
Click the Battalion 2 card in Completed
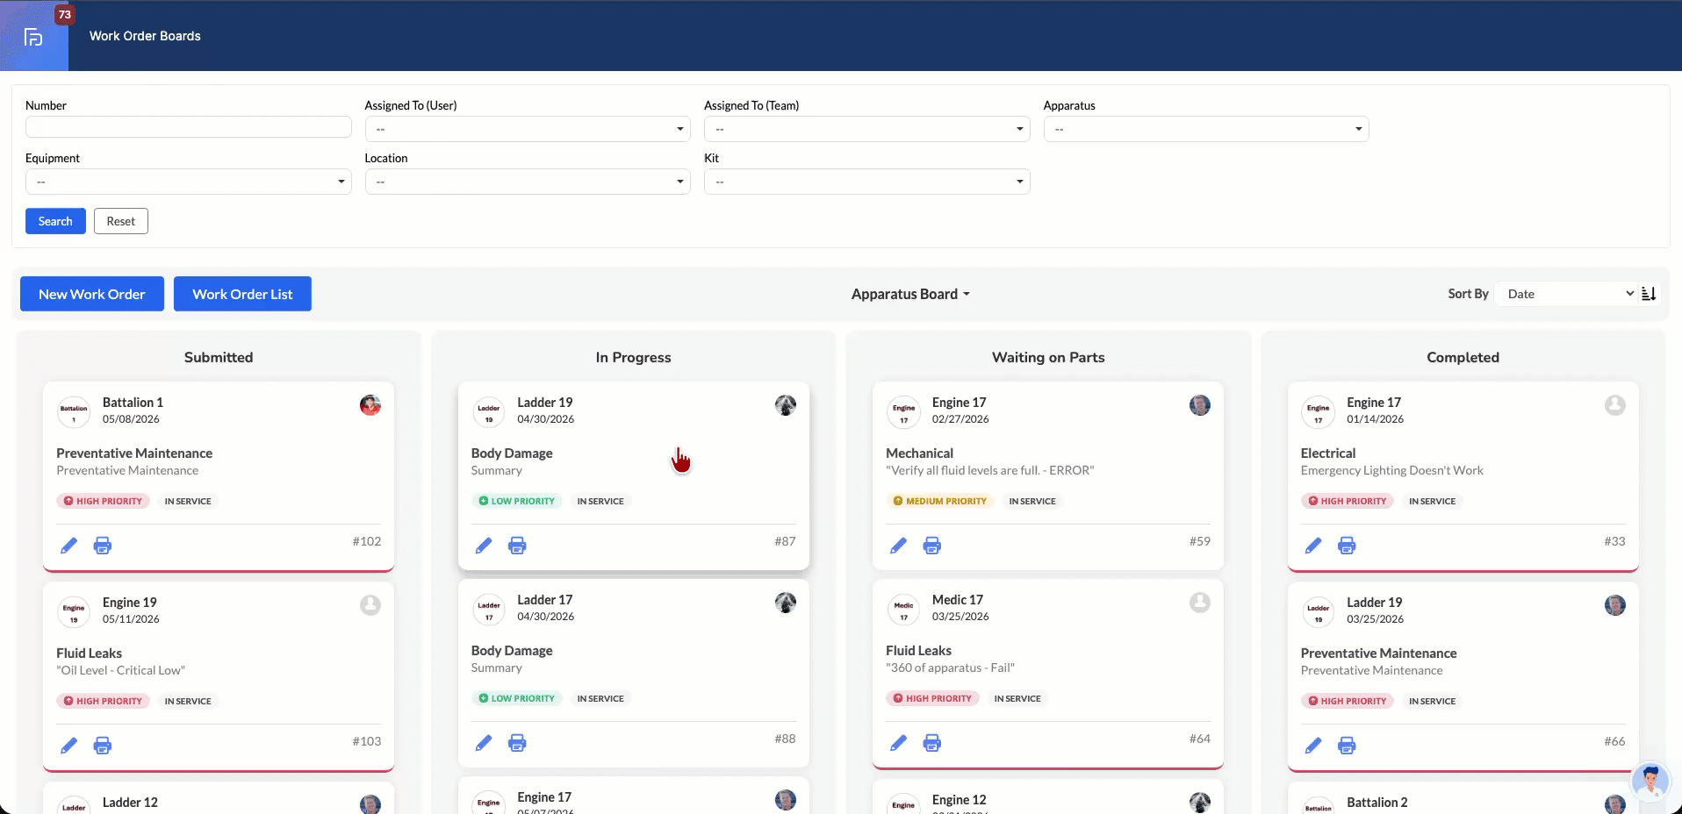tap(1463, 800)
